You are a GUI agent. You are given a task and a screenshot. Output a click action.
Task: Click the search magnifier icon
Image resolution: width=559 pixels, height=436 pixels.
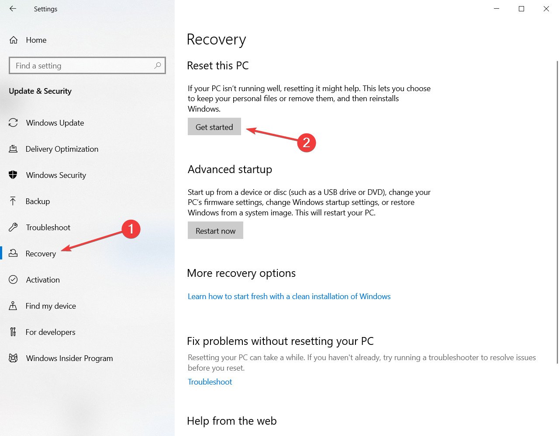click(x=158, y=65)
